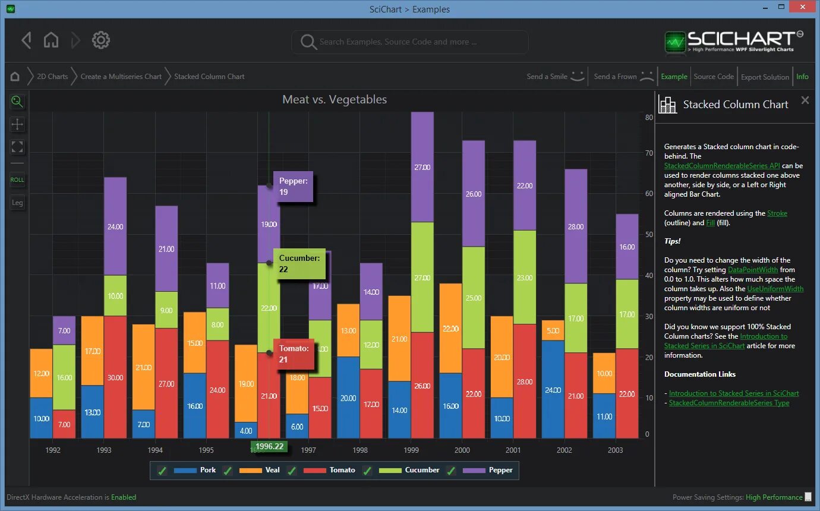
Task: Click Export Solution
Action: click(765, 77)
